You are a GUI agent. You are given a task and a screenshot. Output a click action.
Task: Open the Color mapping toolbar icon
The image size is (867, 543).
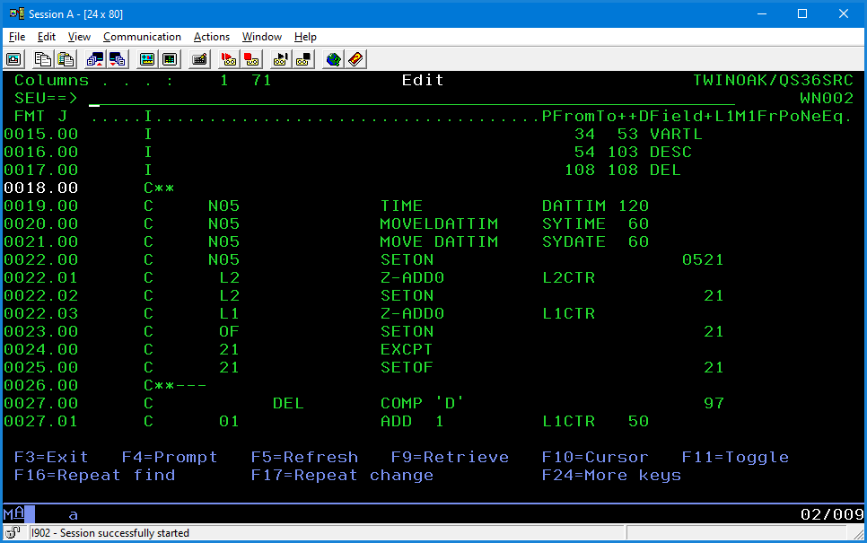(x=170, y=59)
